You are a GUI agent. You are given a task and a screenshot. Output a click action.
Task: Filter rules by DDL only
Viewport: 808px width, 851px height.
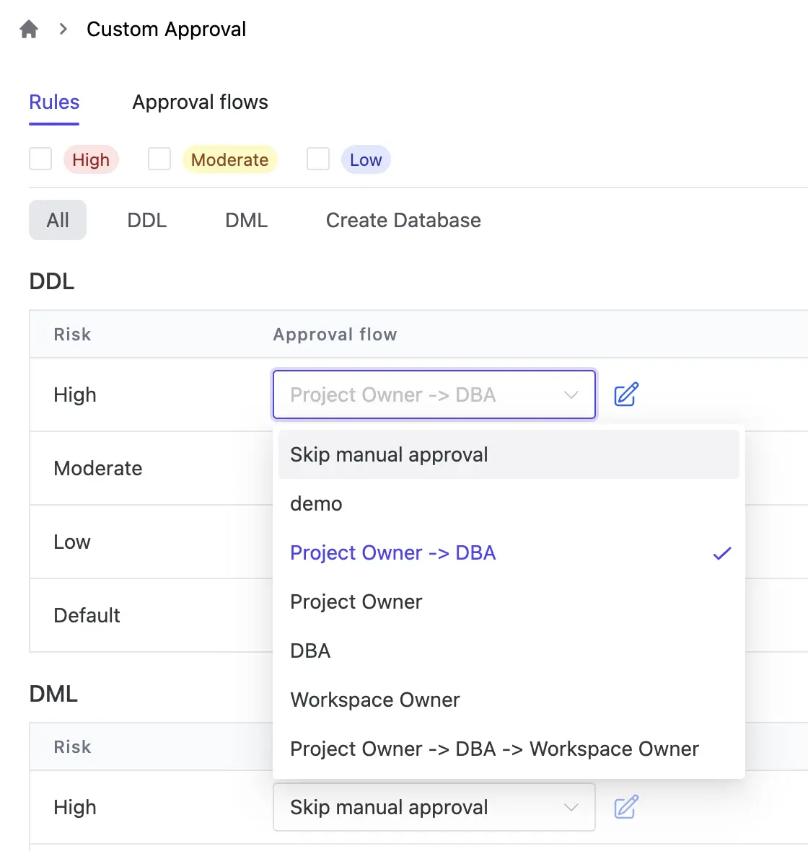coord(146,220)
